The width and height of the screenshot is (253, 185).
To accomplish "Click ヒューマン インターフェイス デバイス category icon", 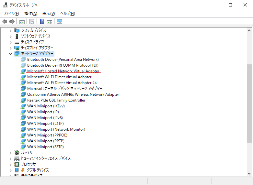I will (x=17, y=158).
